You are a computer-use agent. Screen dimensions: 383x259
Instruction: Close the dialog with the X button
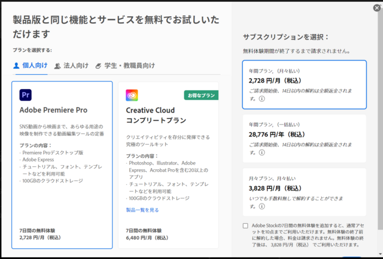pyautogui.click(x=377, y=8)
